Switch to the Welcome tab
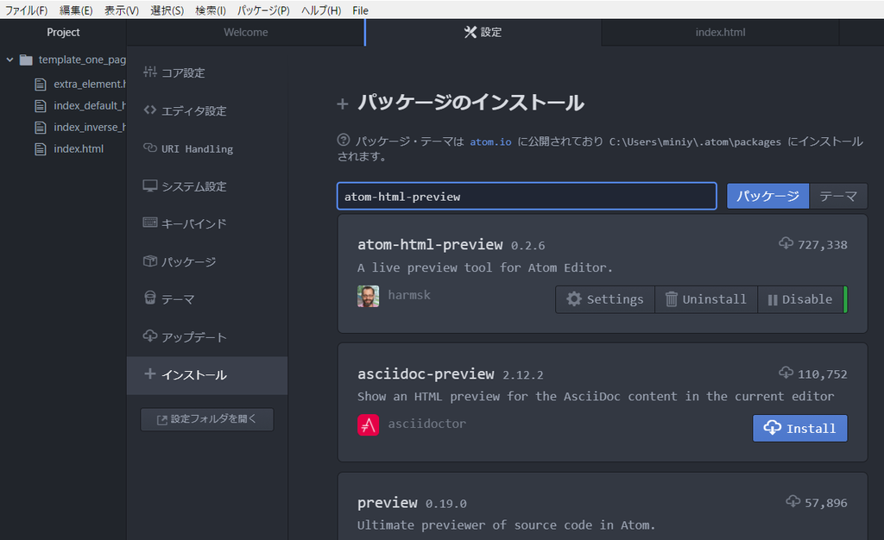Viewport: 884px width, 540px height. [245, 32]
